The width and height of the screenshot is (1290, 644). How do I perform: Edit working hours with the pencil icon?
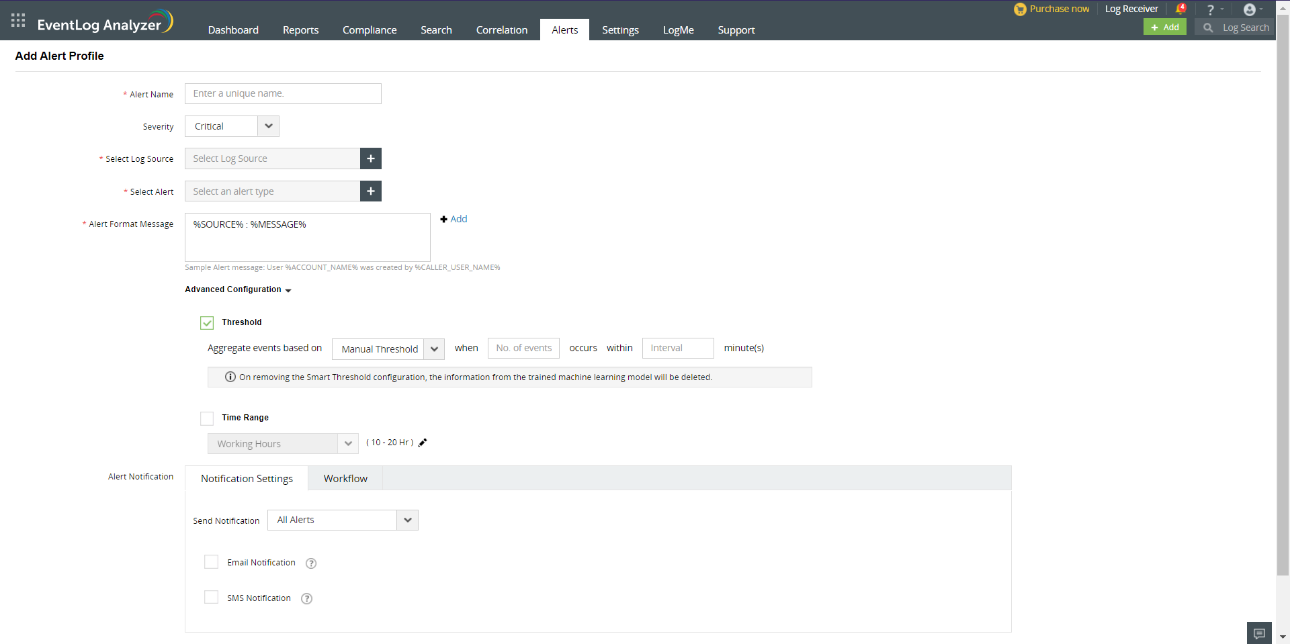tap(423, 443)
